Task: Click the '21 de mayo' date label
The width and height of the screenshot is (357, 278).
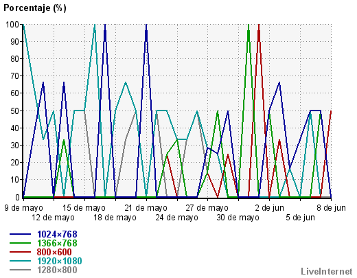Action: click(146, 208)
